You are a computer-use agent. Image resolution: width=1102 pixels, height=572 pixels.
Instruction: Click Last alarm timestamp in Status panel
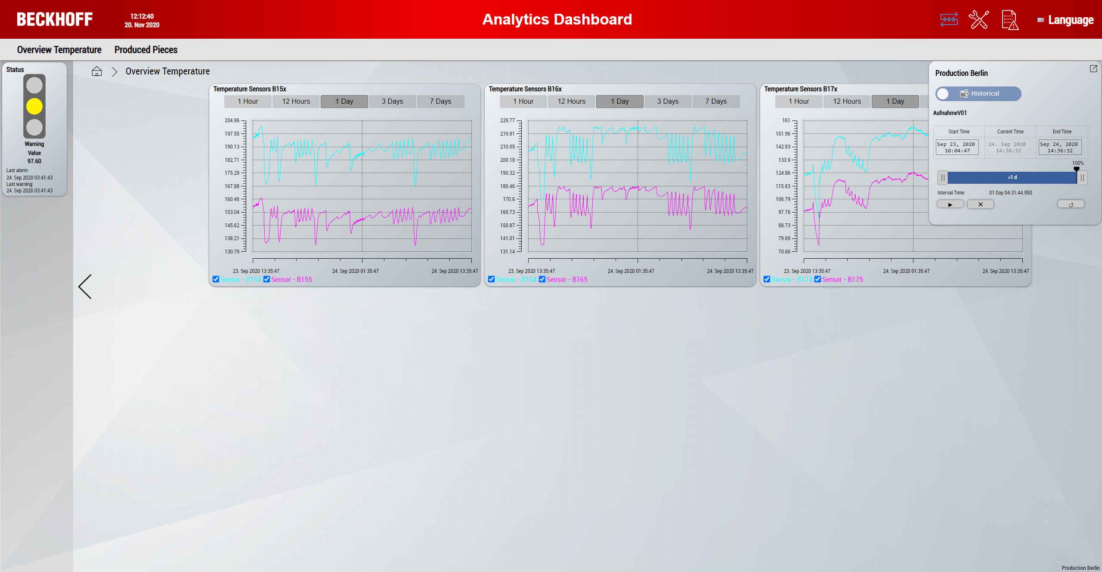pyautogui.click(x=29, y=178)
